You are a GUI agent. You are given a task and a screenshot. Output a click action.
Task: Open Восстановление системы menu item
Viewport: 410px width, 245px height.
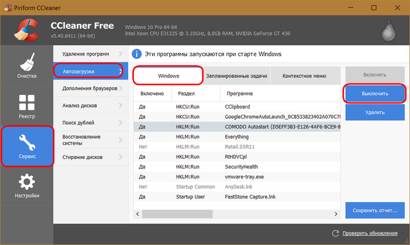click(91, 140)
